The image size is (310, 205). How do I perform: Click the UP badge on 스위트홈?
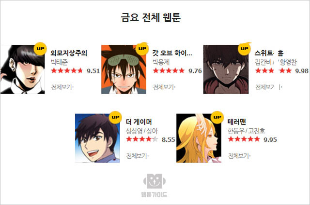(x=244, y=49)
